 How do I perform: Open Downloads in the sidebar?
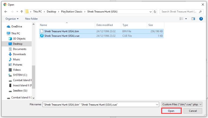(19, 54)
